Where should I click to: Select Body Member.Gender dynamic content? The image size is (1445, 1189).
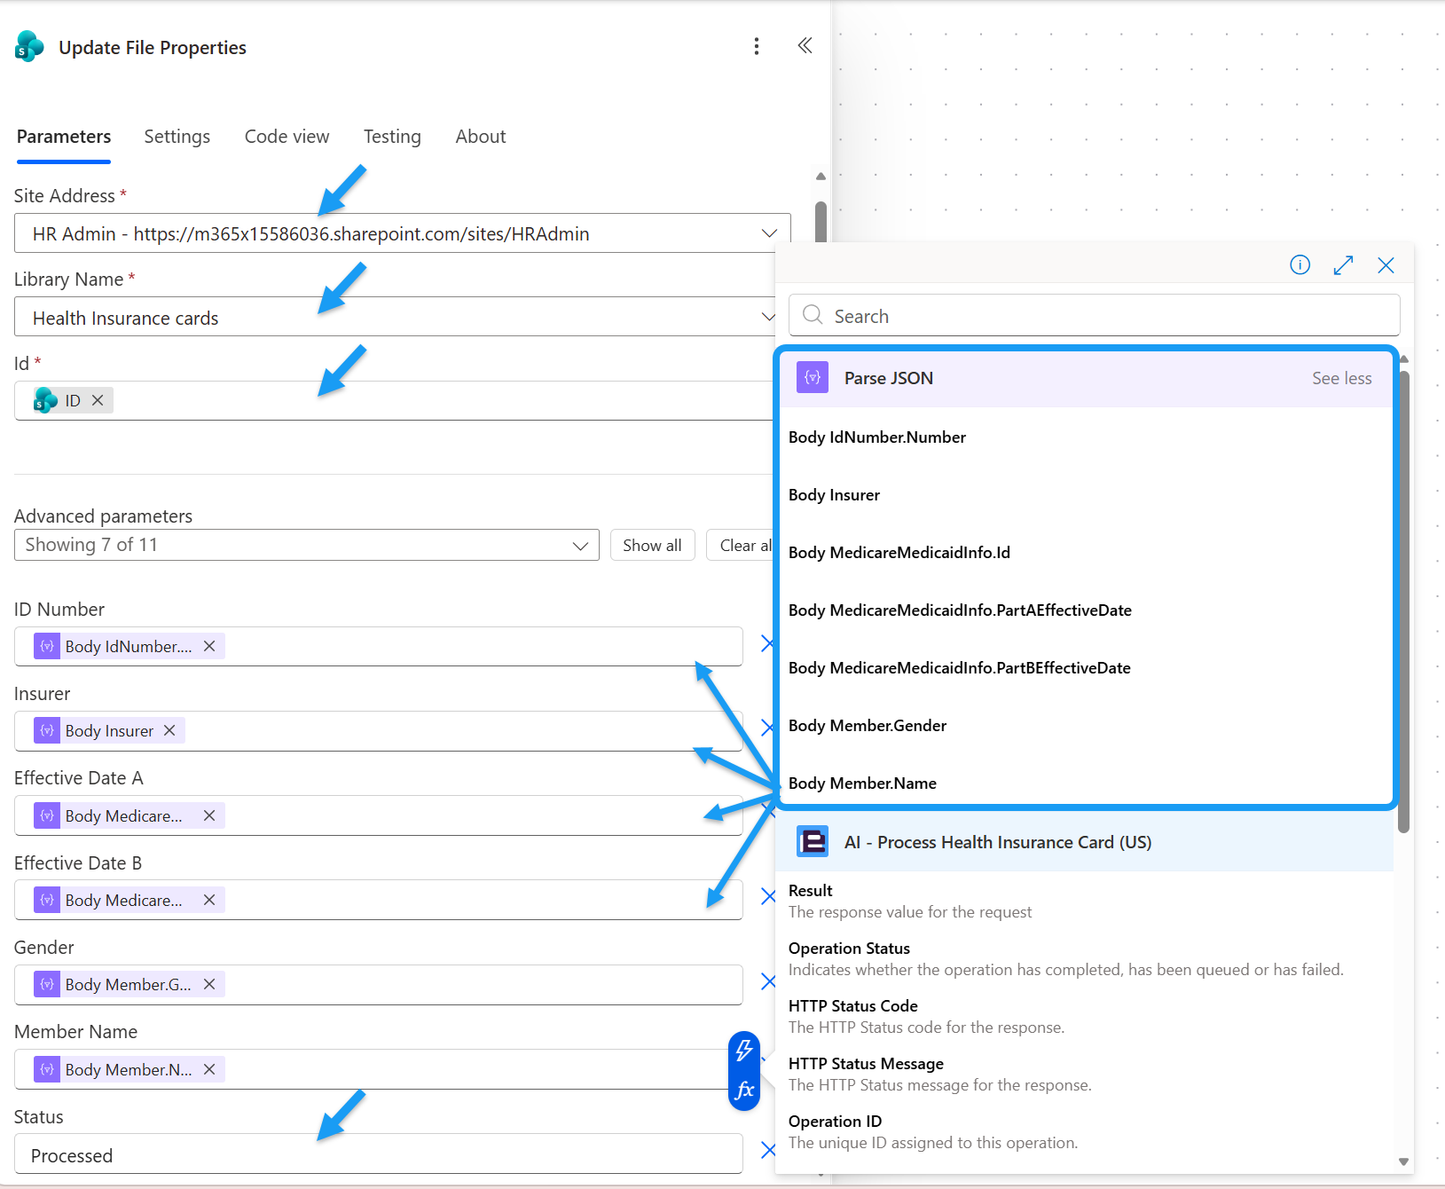pyautogui.click(x=867, y=725)
